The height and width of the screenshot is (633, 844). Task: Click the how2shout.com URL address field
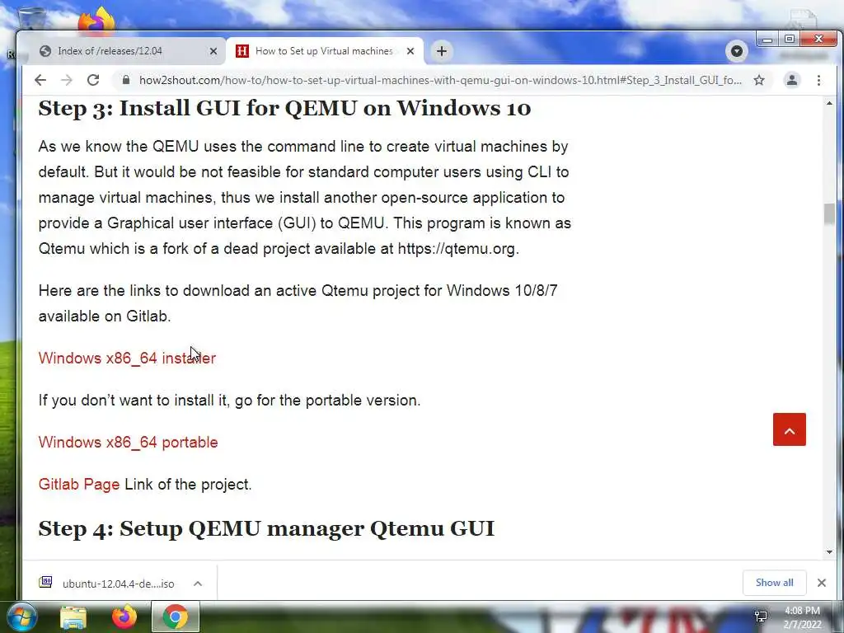point(440,80)
